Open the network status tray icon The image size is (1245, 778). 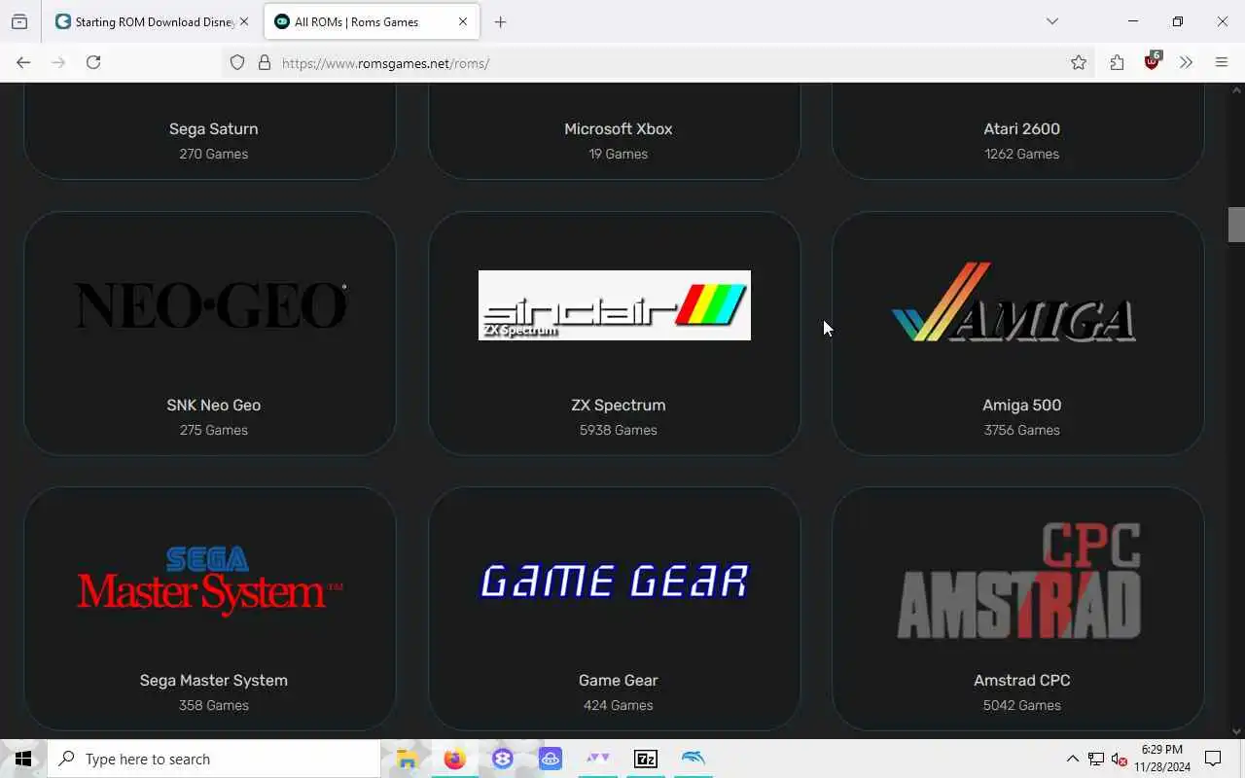point(1096,759)
